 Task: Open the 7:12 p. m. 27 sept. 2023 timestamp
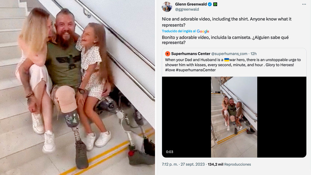point(183,164)
